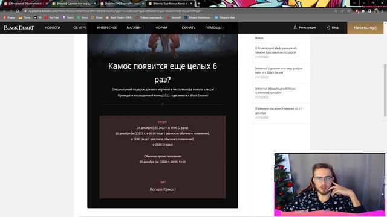The width and height of the screenshot is (387, 217).
Task: Toggle the browser side panel icon
Action: click(x=369, y=11)
